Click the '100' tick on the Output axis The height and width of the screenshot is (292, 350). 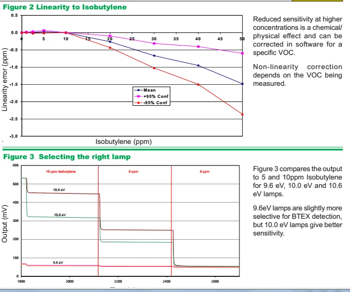16,258
